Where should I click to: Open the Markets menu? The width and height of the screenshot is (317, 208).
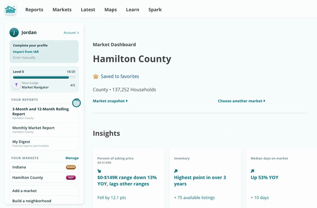[x=62, y=10]
